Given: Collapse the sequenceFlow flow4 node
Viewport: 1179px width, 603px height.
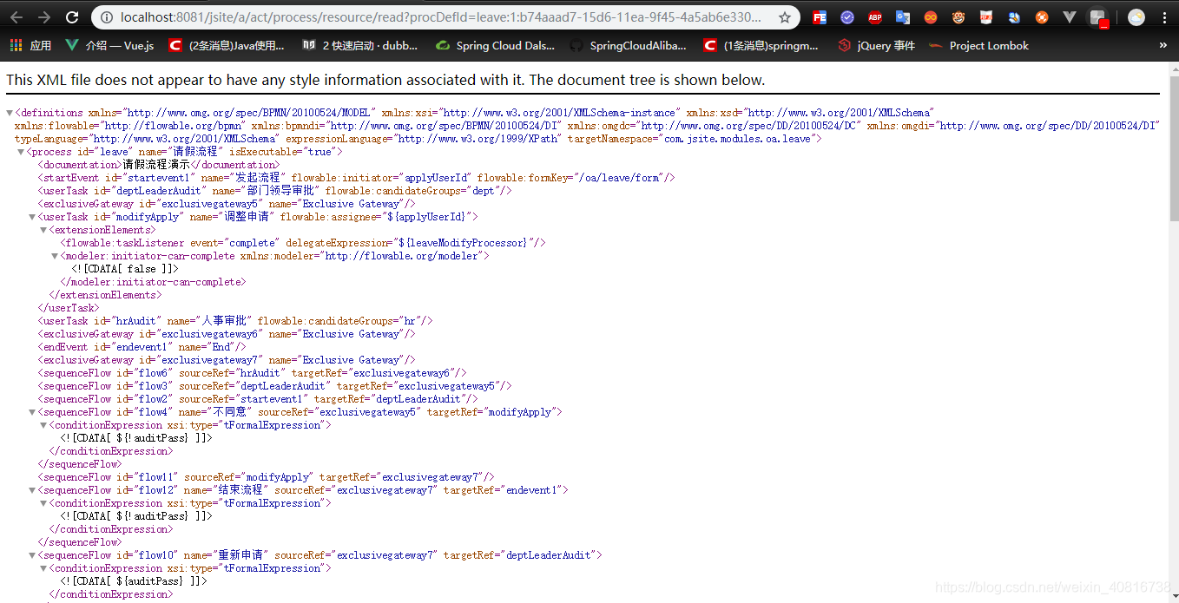Looking at the screenshot, I should (32, 412).
